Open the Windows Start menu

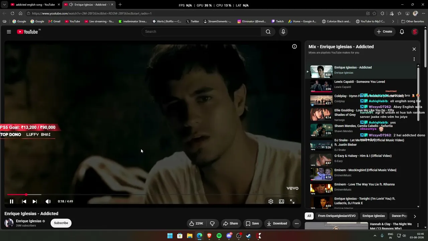click(x=170, y=236)
